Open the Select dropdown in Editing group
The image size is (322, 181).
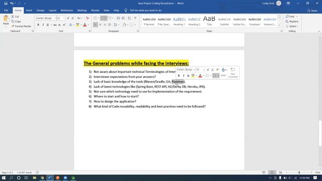point(292,26)
